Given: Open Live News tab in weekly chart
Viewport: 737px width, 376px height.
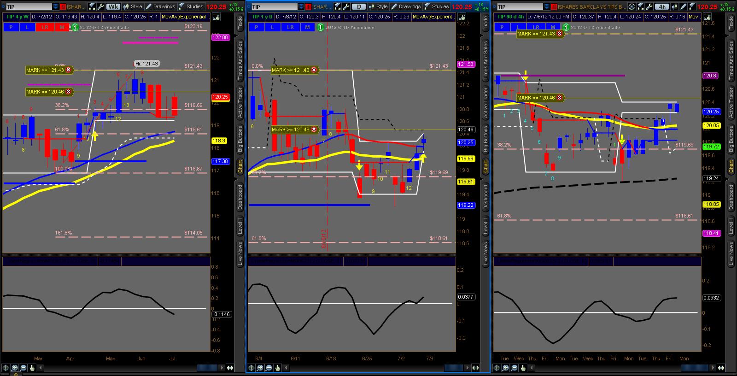Looking at the screenshot, I should coord(240,255).
